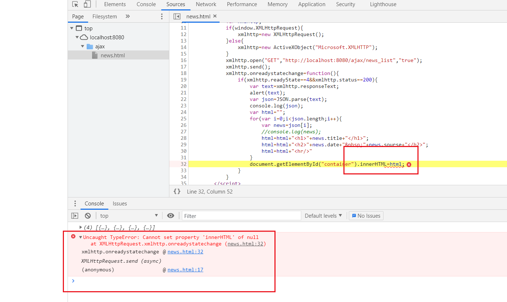Open the drawer three-dot menu

click(75, 204)
